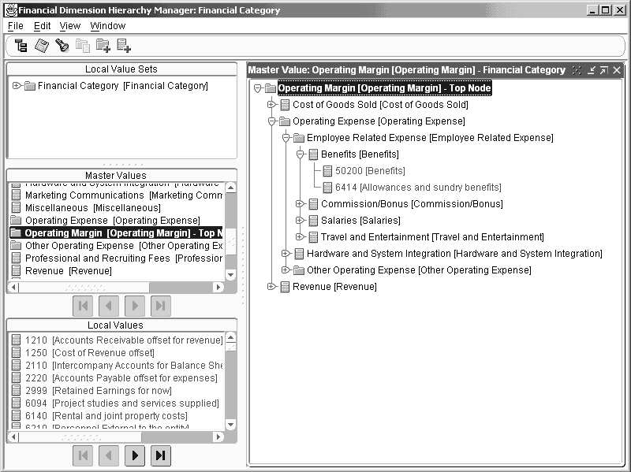Go to previous page of Local Values
This screenshot has height=472, width=631.
[109, 455]
